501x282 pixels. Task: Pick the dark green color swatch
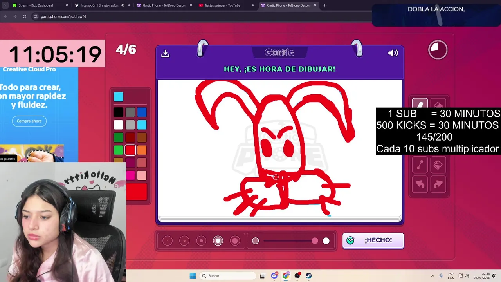pos(118,137)
